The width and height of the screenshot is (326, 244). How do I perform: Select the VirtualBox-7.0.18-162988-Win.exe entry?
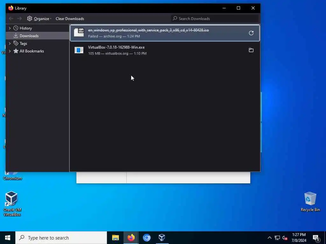coord(165,50)
